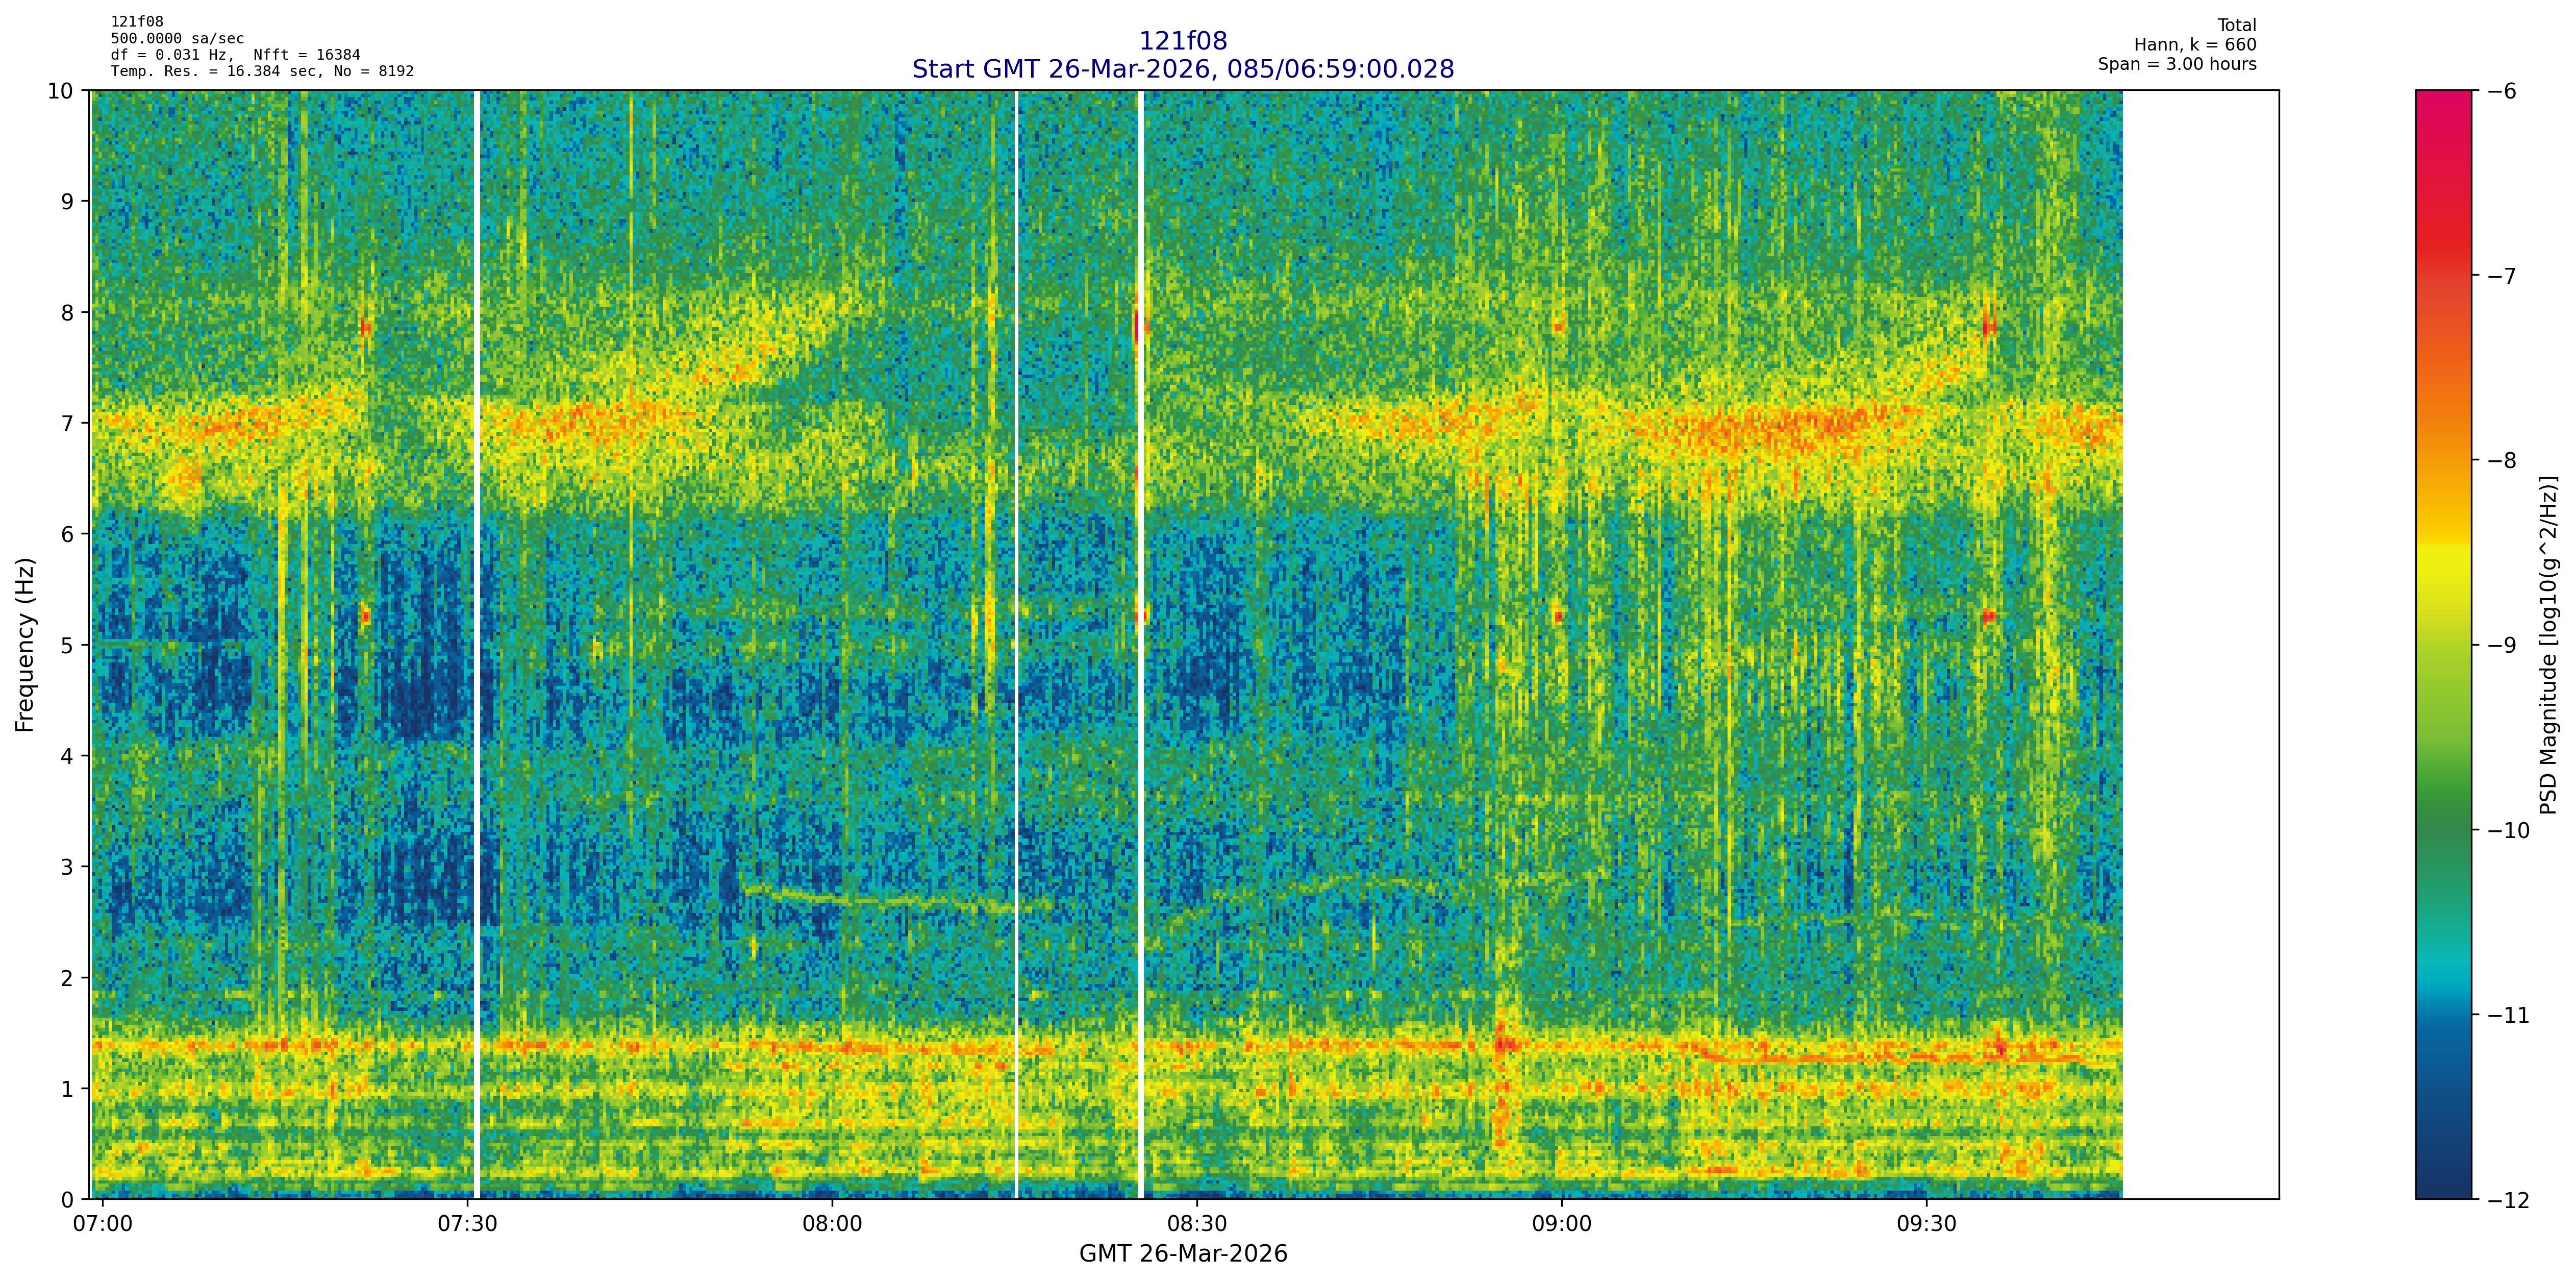Click the 'Frequency (Hz)' y-axis label
This screenshot has height=1282, width=2576.
pos(25,645)
